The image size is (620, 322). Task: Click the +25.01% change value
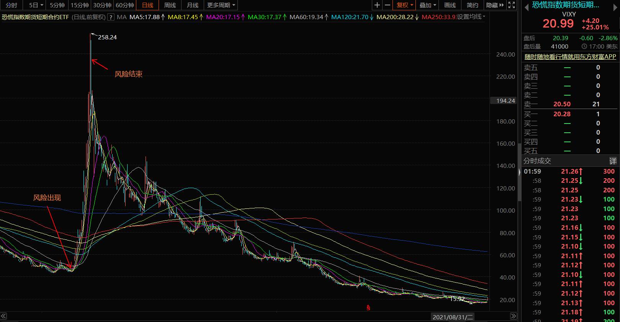(595, 27)
